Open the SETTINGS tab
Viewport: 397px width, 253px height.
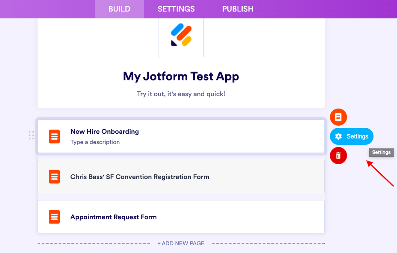tap(176, 9)
